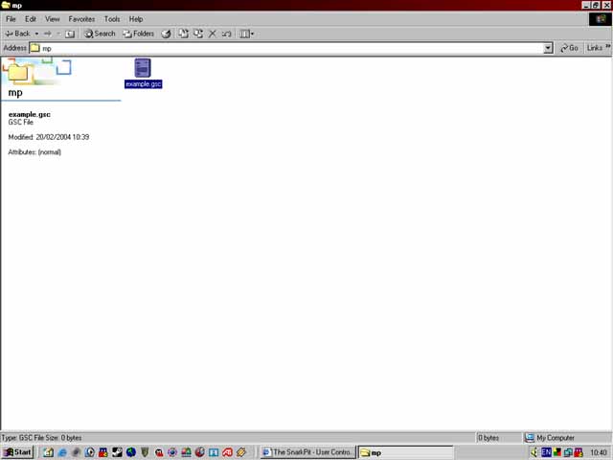This screenshot has width=613, height=460.
Task: Click the Up one folder icon
Action: [70, 34]
